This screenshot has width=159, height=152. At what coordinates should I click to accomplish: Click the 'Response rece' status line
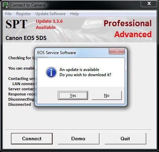click(21, 94)
